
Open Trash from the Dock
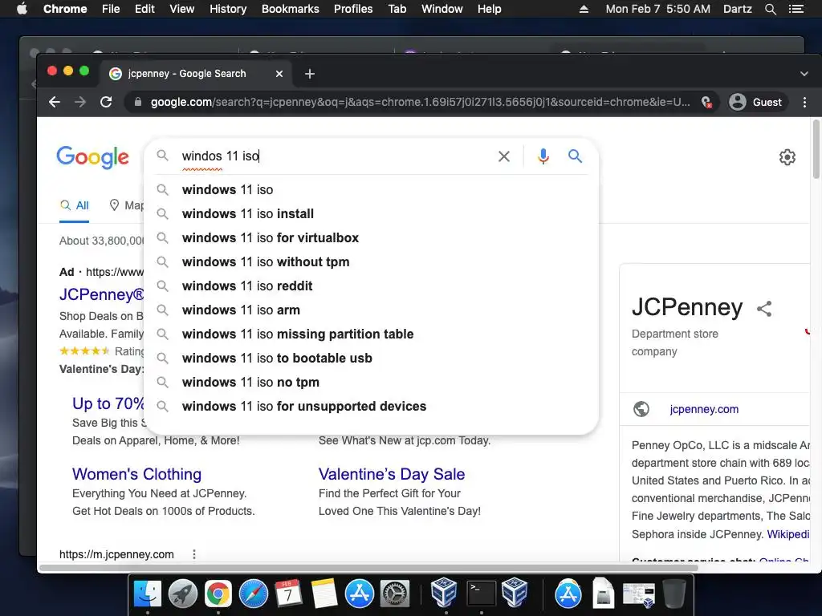(x=674, y=594)
